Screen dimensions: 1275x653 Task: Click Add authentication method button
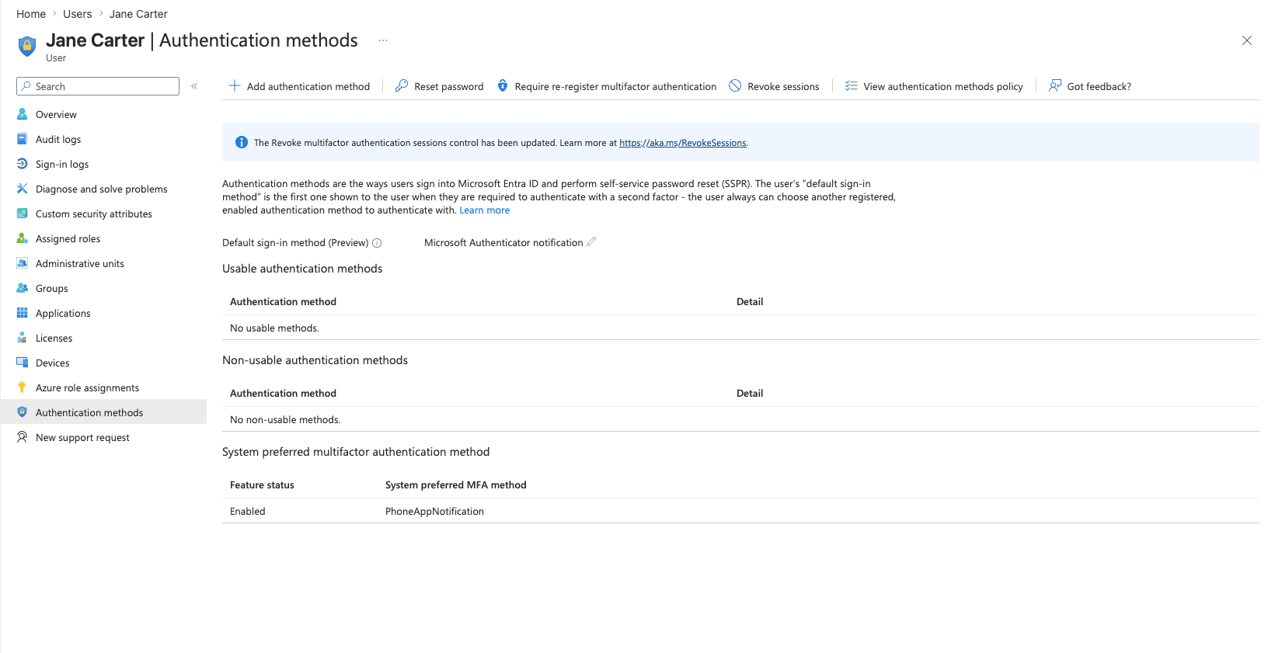click(x=299, y=86)
